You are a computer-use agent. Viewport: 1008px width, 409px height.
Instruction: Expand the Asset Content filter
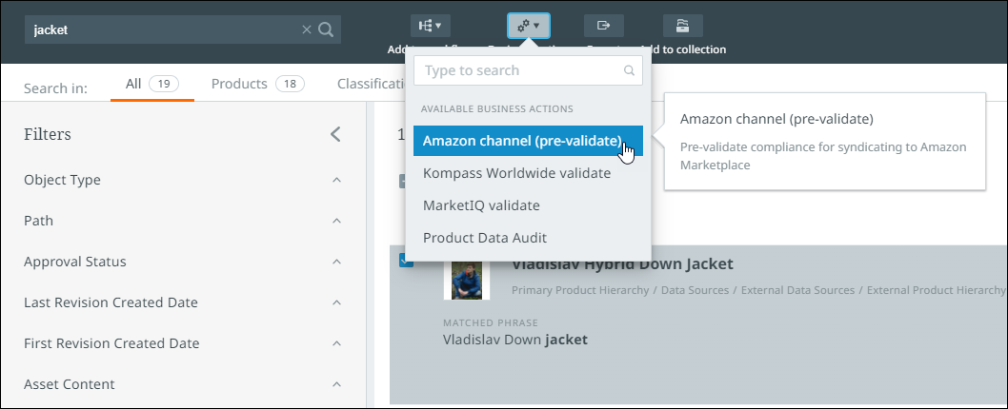pos(336,384)
